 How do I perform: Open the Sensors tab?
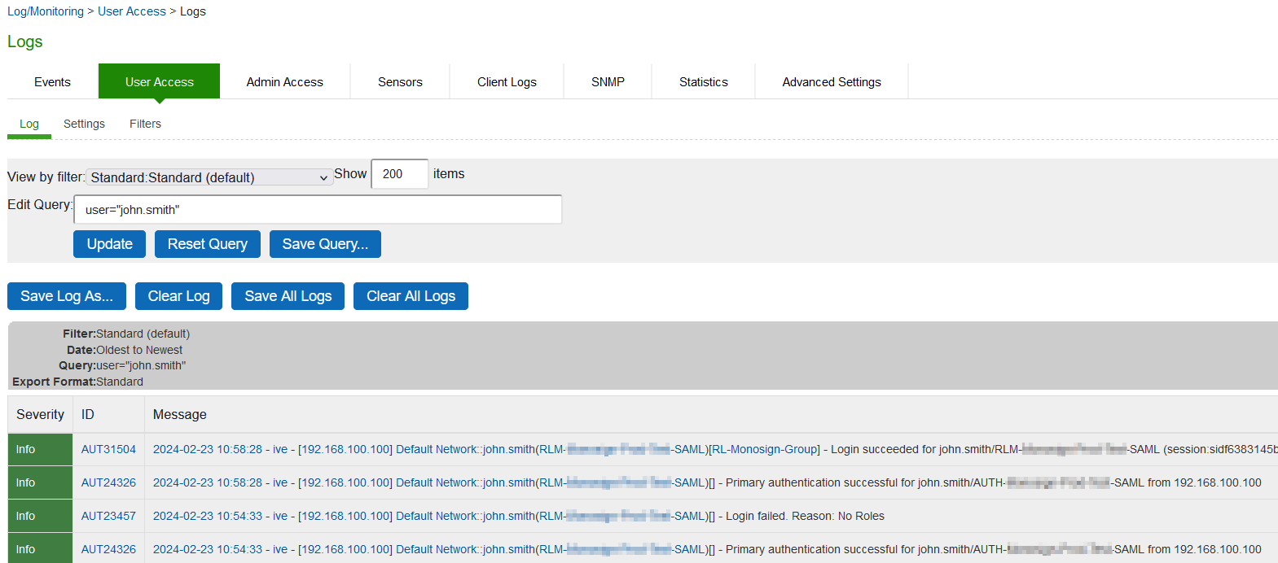[x=400, y=82]
